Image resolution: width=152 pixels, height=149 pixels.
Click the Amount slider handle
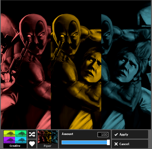pyautogui.click(x=108, y=143)
